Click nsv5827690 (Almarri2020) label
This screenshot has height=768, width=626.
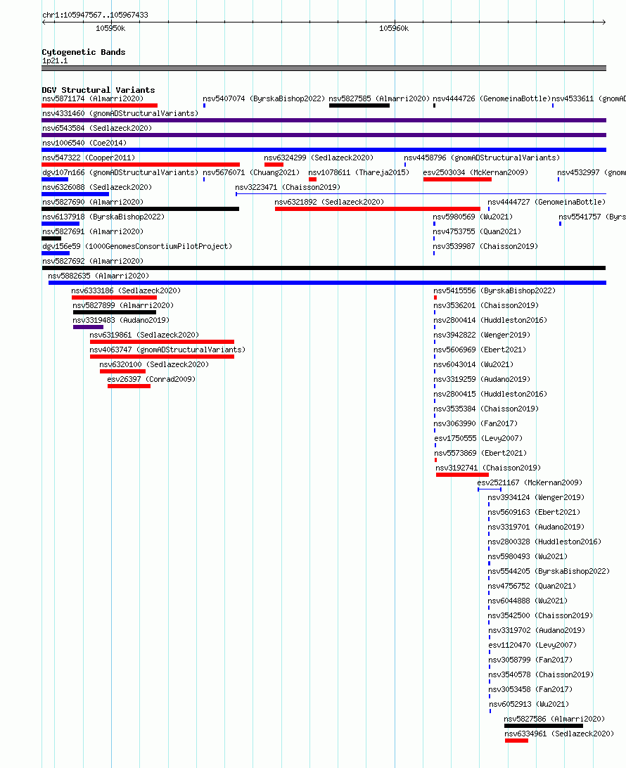tap(93, 202)
